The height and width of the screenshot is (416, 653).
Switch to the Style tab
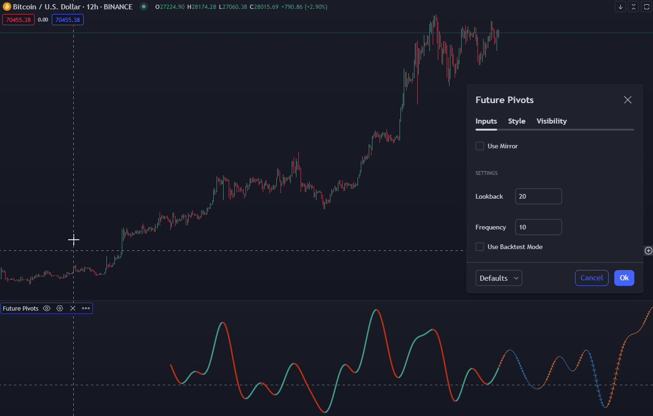pyautogui.click(x=517, y=121)
